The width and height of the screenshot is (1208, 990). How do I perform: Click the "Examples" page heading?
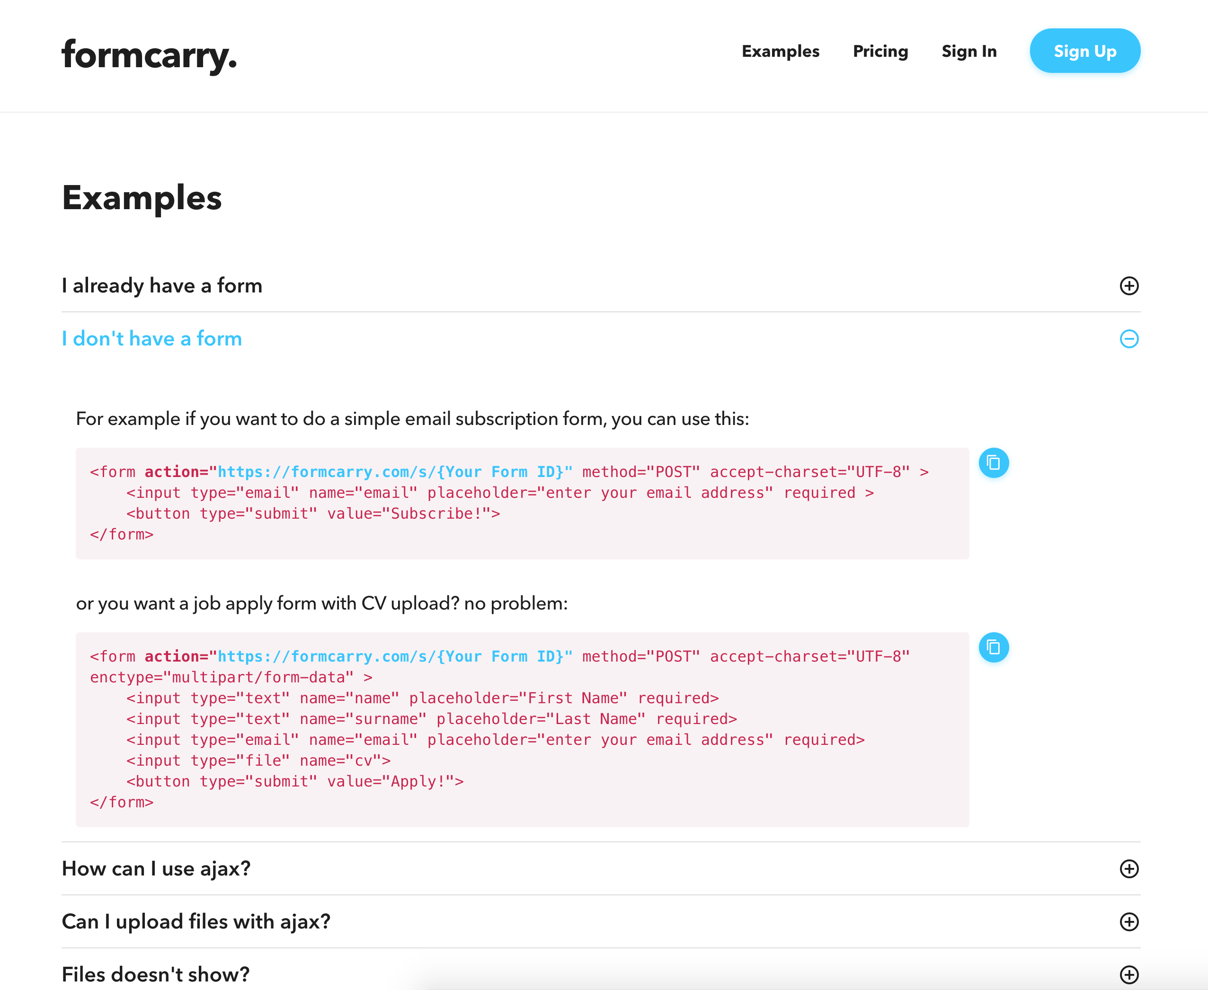[142, 198]
